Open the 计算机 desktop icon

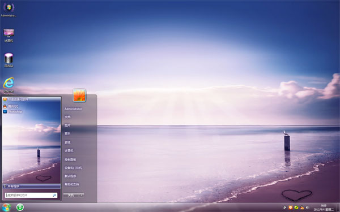pyautogui.click(x=8, y=35)
